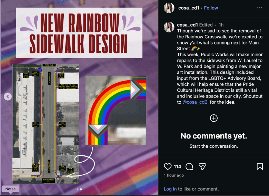
Task: Save post with the bookmark icon
Action: [x=260, y=166]
